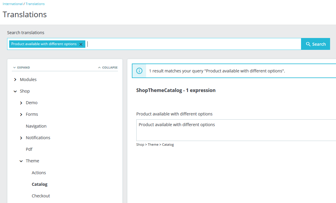Collapse the Theme chevron

(x=21, y=161)
